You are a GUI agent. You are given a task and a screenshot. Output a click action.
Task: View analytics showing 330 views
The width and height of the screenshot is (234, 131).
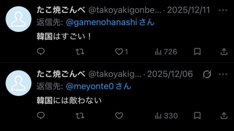pos(166,116)
